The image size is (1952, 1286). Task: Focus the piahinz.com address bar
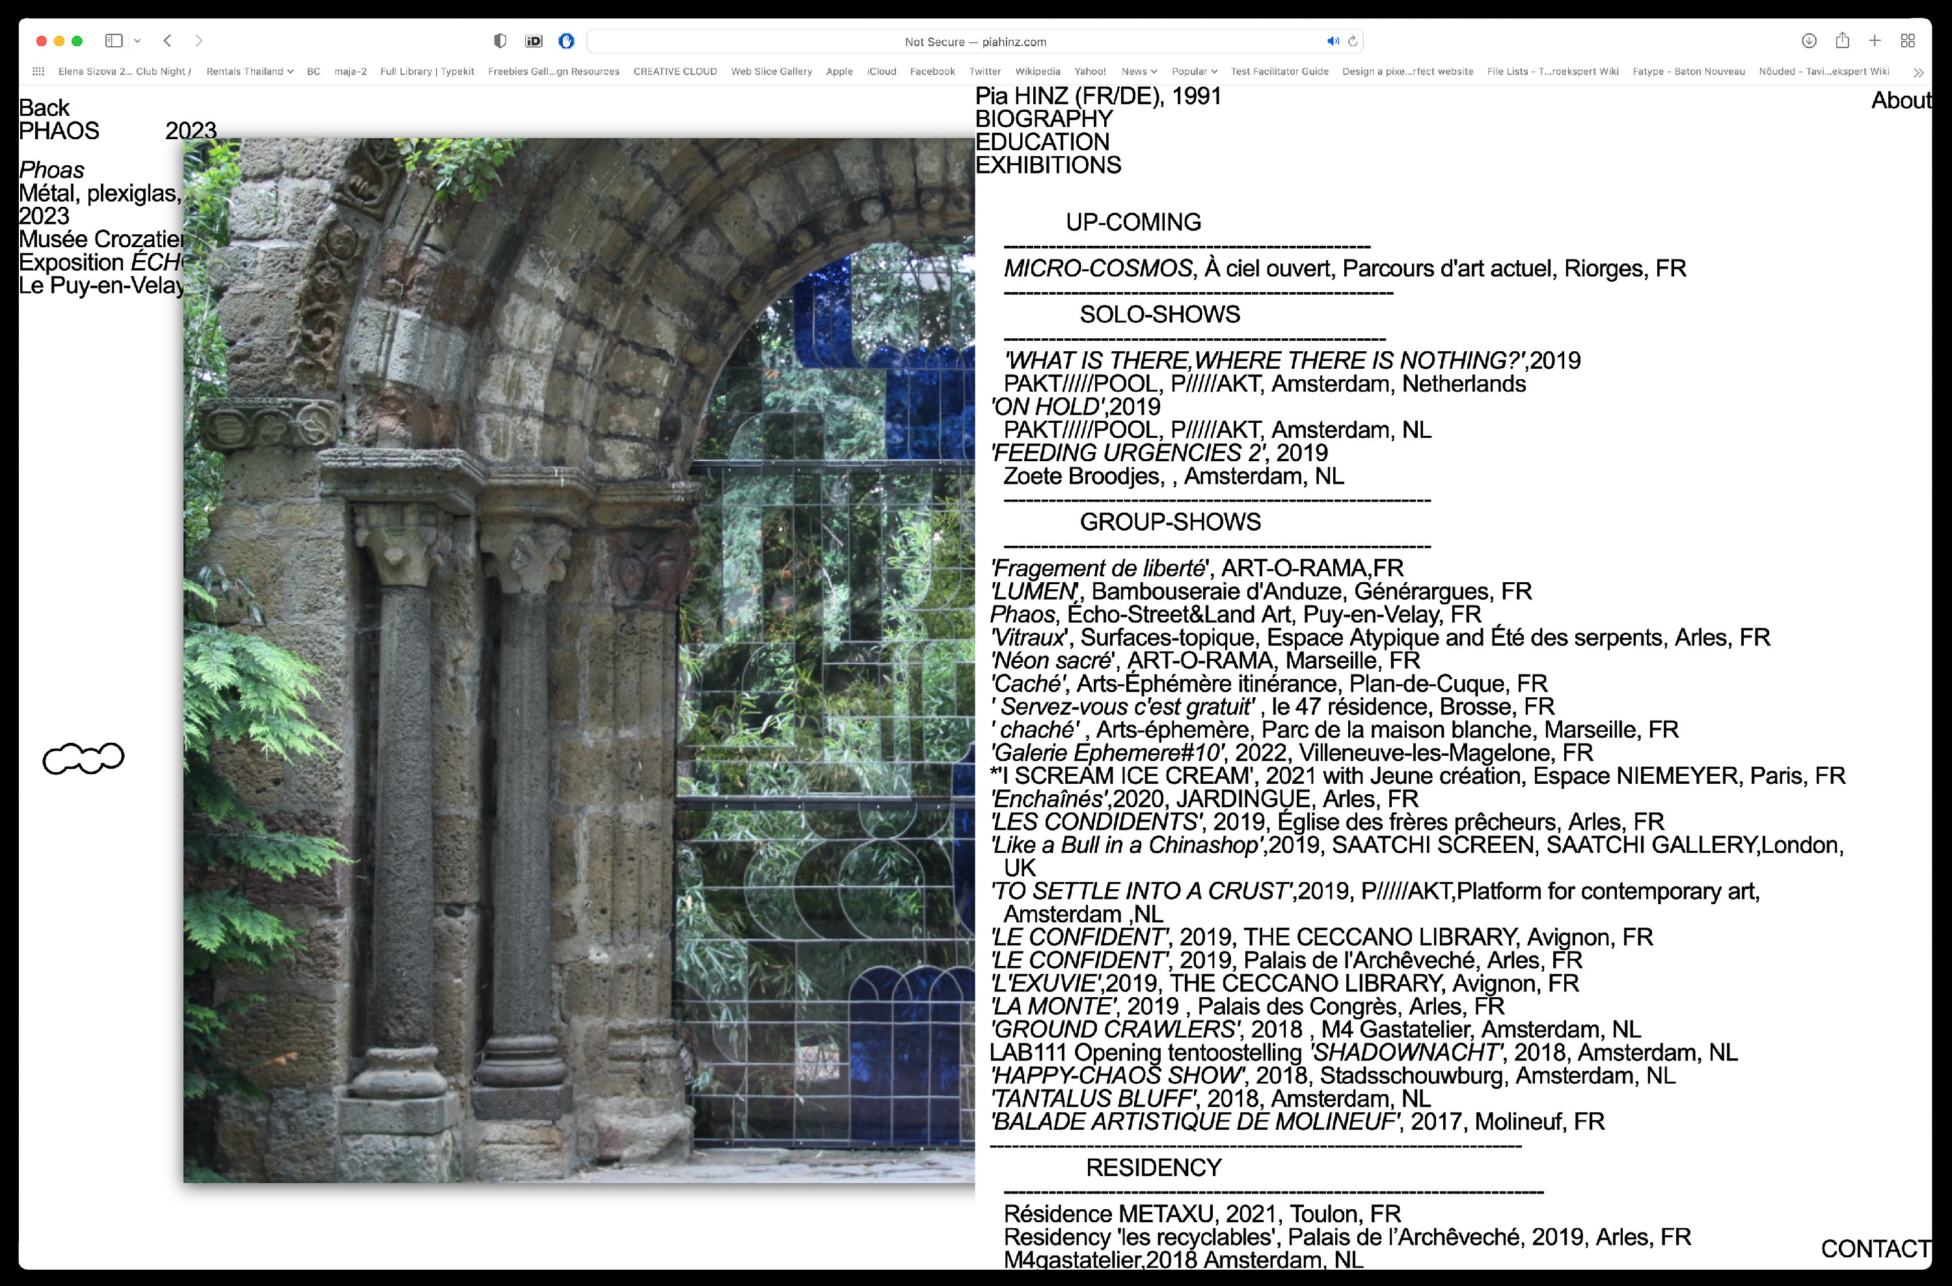[x=974, y=41]
